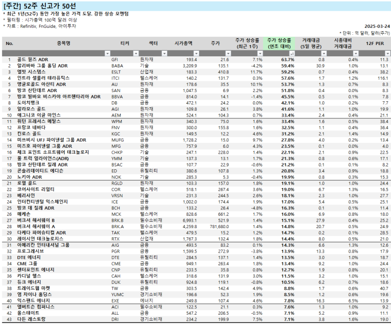Open the sorted 주가 상승률 (연초 대비) filter dropdown

[292, 53]
